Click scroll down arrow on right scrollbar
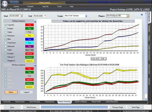The height and width of the screenshot is (112, 152). tap(146, 99)
